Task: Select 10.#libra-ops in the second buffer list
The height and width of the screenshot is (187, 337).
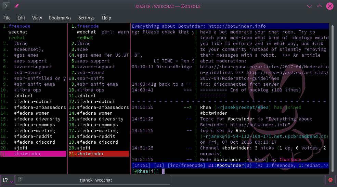Action: pos(87,90)
